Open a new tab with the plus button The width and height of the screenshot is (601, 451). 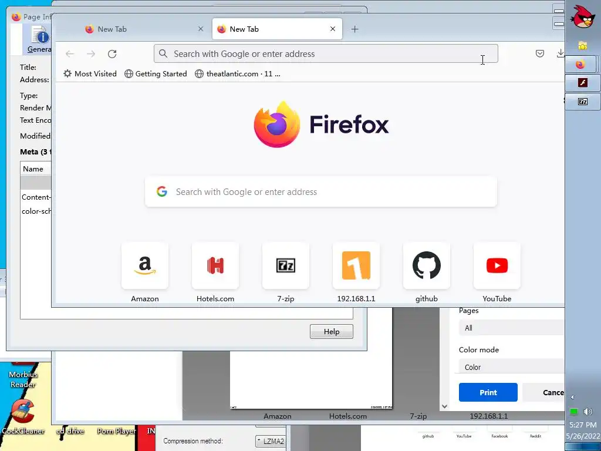[355, 29]
